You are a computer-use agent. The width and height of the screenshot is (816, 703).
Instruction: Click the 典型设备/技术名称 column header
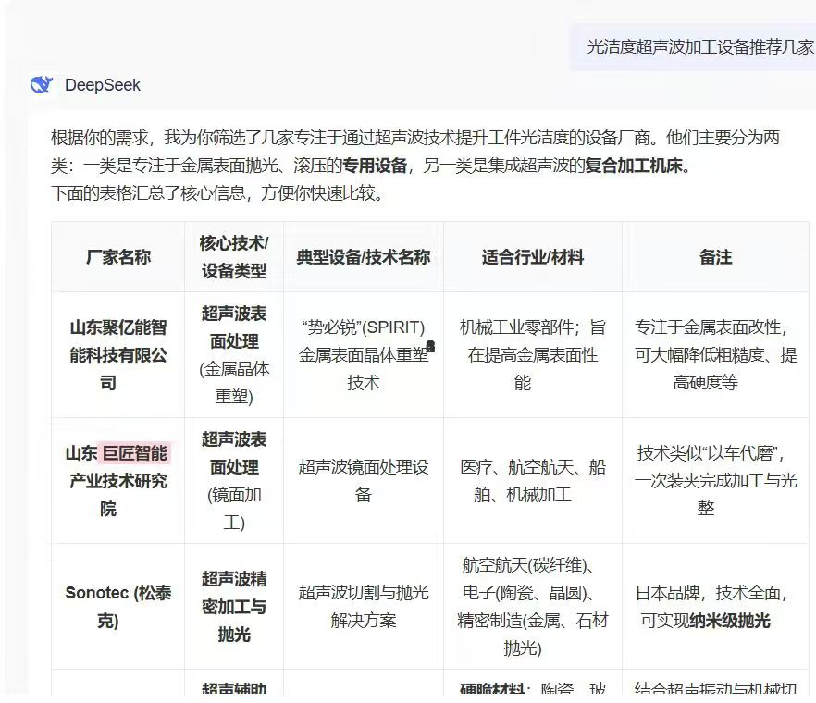364,257
